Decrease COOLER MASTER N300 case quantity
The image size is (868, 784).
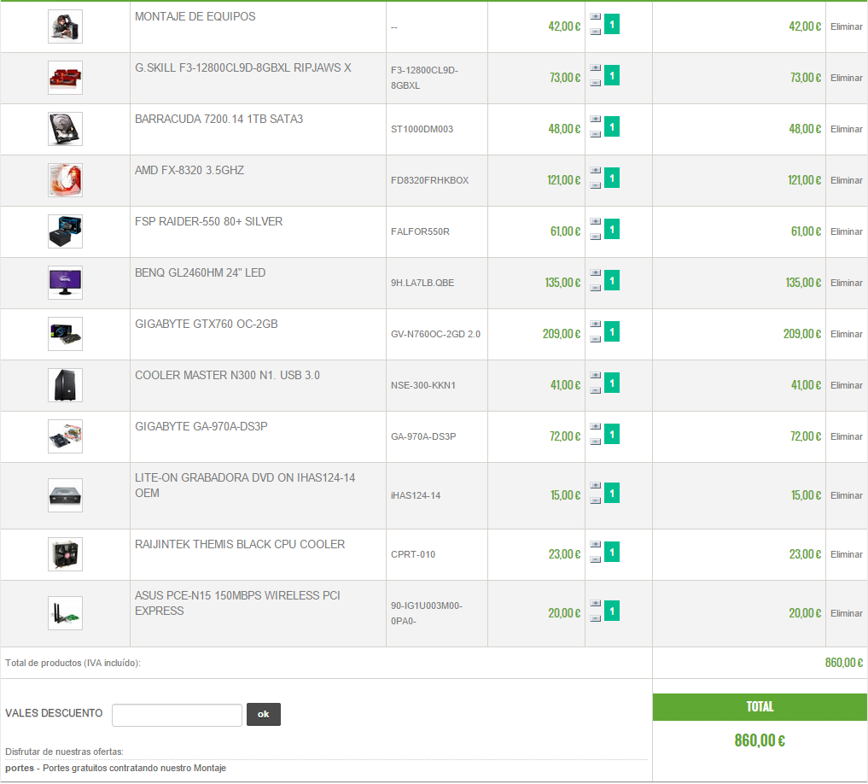[595, 390]
